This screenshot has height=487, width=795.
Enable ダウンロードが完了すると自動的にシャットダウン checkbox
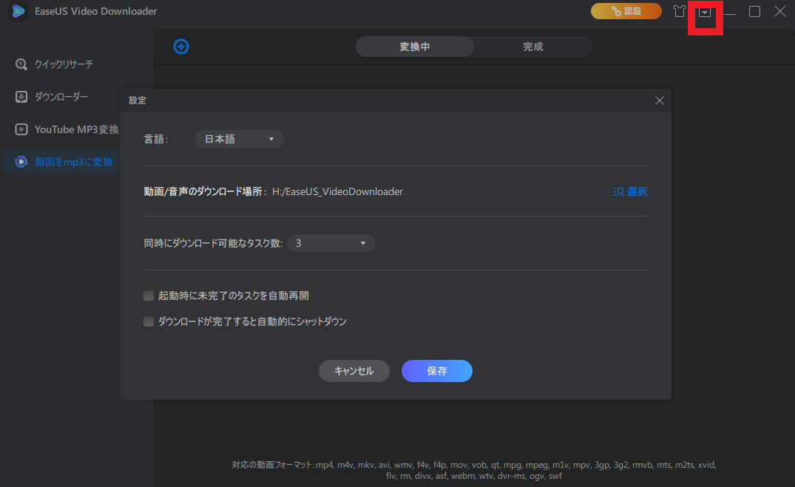coord(149,321)
